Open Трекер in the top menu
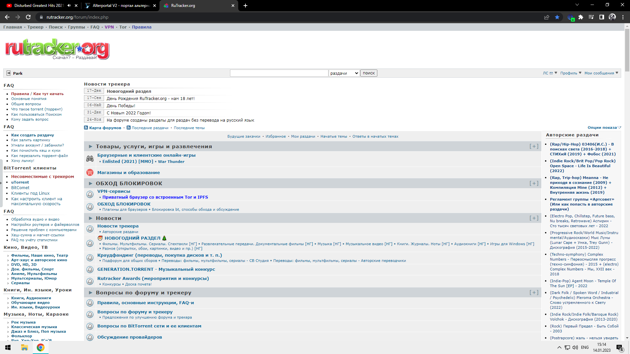The image size is (630, 354). [35, 27]
